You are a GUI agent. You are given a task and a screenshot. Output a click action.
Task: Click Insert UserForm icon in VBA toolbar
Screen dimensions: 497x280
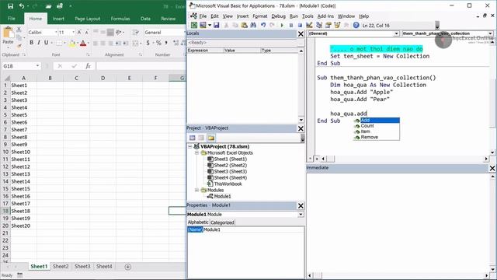pyautogui.click(x=203, y=25)
